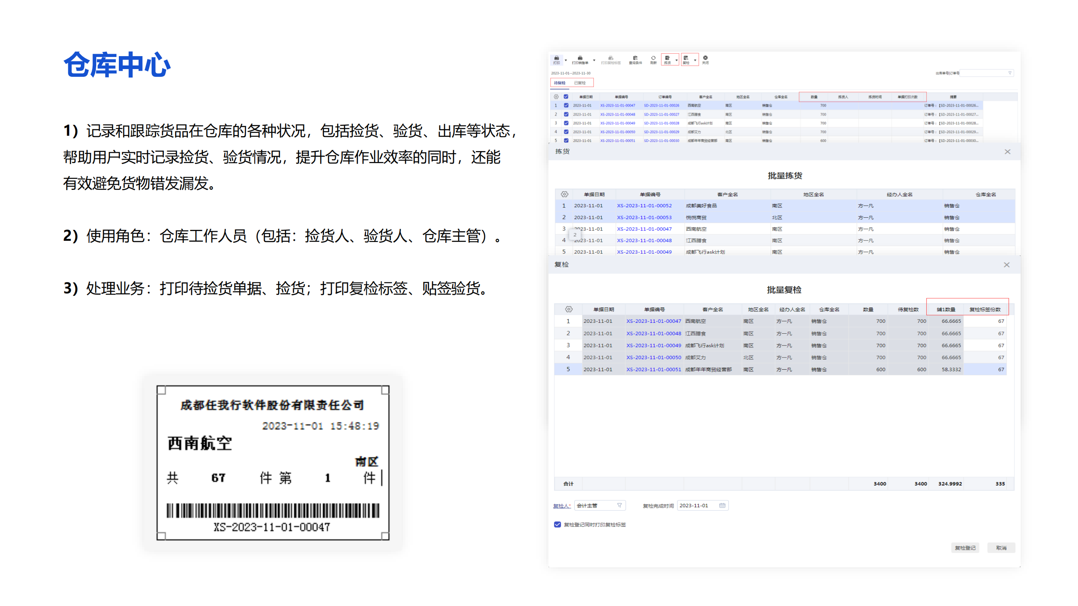Toggle 复检登记同时打印复检标签 checkbox
The image size is (1078, 606).
[557, 524]
